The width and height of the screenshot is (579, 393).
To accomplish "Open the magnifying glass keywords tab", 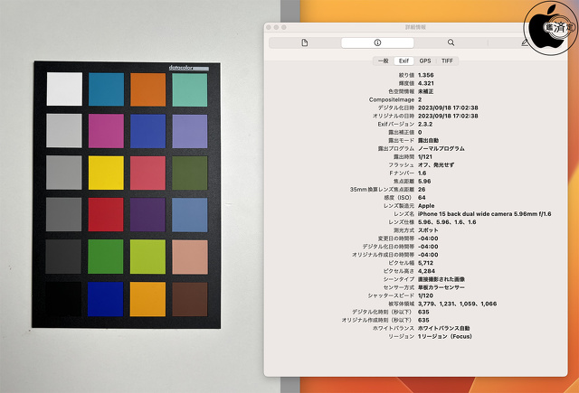I will point(451,42).
